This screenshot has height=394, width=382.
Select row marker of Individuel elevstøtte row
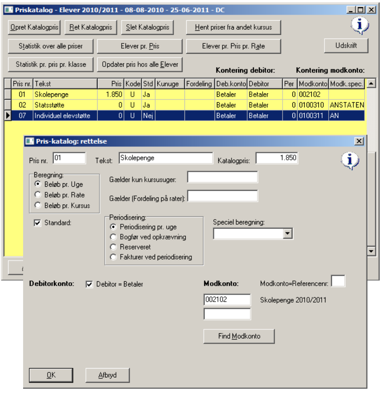pyautogui.click(x=8, y=115)
